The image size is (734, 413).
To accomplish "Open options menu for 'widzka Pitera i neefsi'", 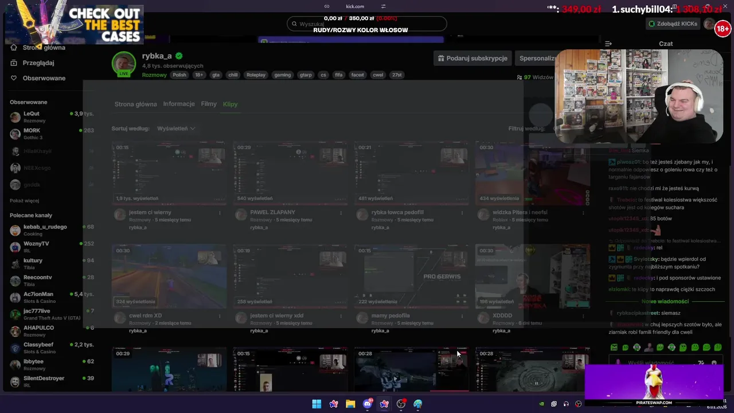I will point(583,213).
